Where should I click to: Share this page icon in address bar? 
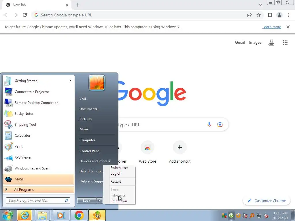(x=249, y=15)
